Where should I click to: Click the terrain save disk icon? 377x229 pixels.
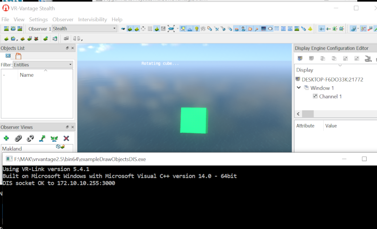pos(30,39)
